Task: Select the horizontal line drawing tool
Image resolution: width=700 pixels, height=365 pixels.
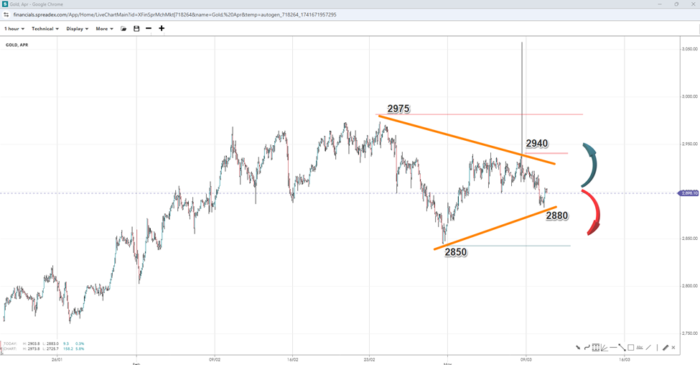Action: pos(613,348)
